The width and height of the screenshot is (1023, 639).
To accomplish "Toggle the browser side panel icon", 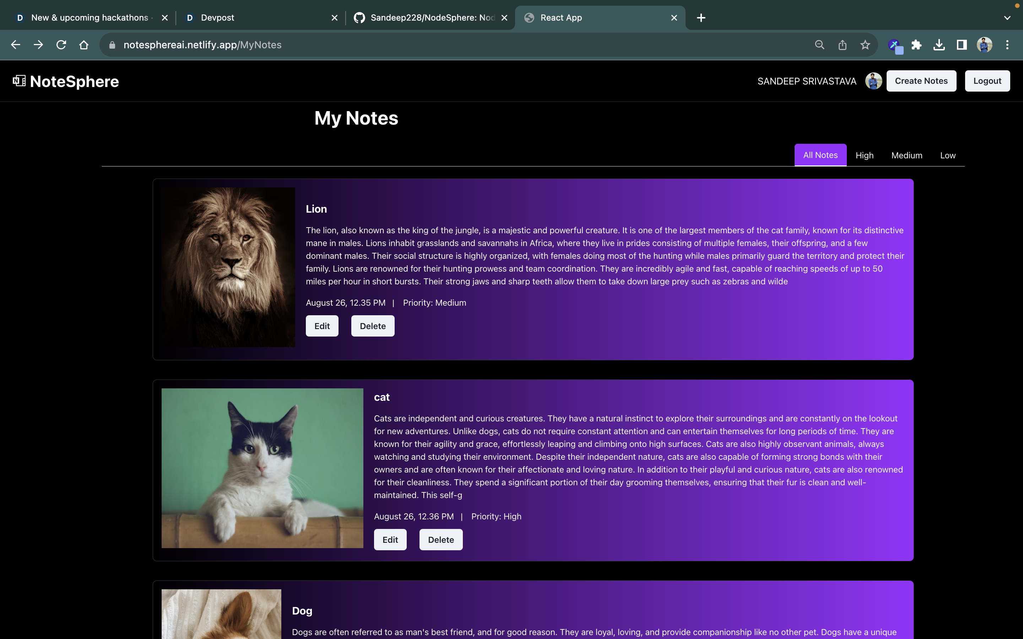I will (962, 45).
